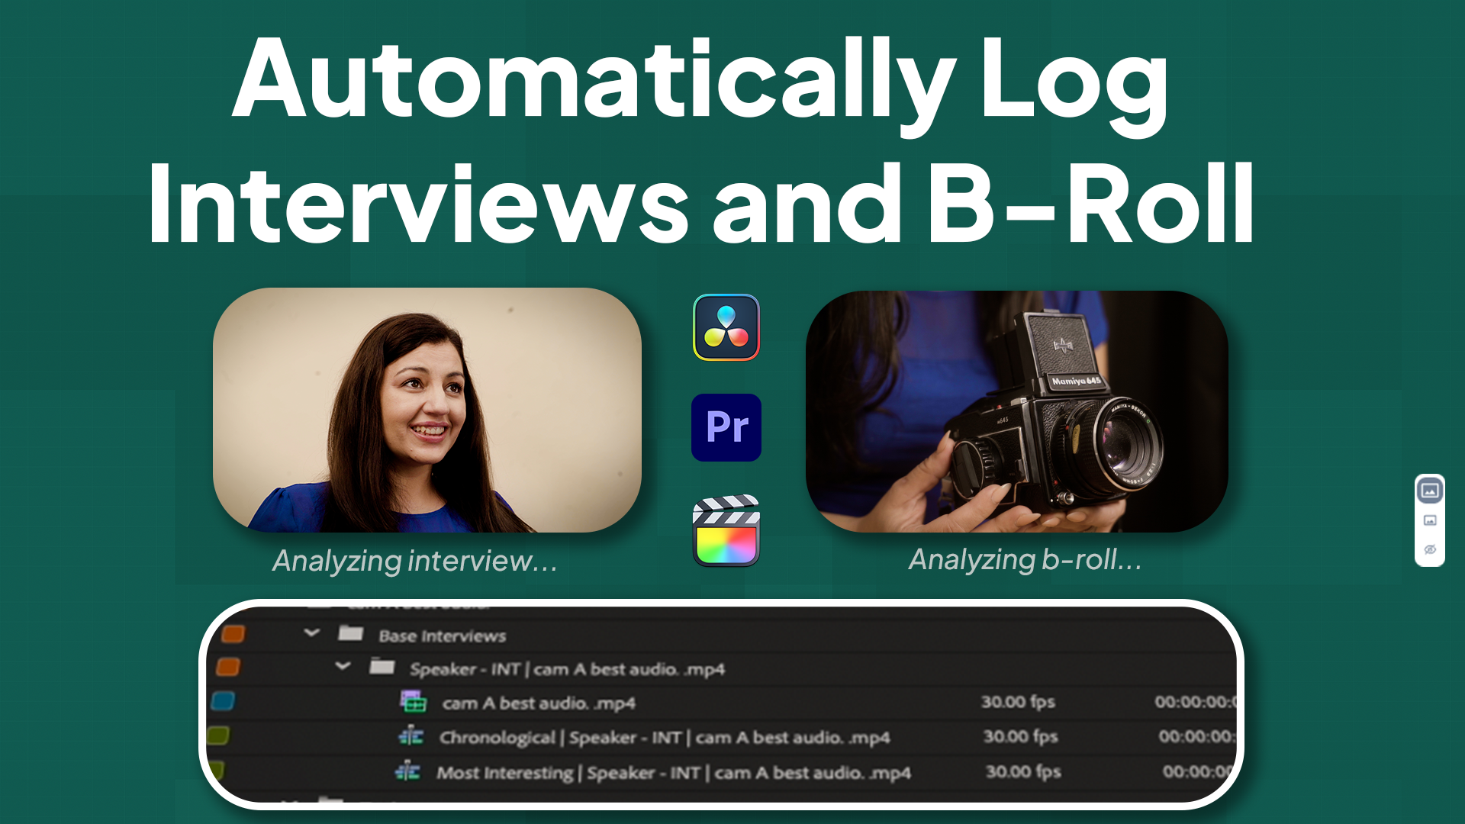Select the large image view icon
Screen dimensions: 1465x824
tap(1429, 491)
